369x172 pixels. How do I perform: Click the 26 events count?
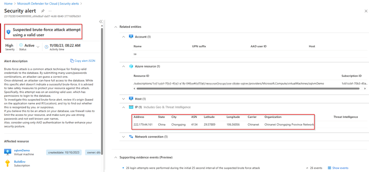coord(316,168)
